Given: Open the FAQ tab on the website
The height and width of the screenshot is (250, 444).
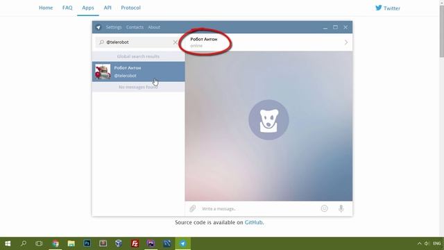Looking at the screenshot, I should click(67, 8).
